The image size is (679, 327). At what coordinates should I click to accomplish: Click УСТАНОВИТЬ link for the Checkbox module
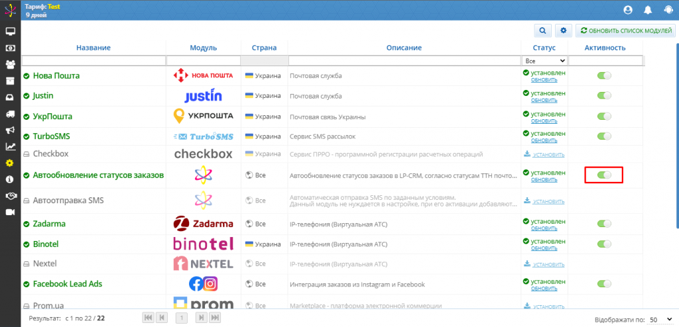coord(548,154)
